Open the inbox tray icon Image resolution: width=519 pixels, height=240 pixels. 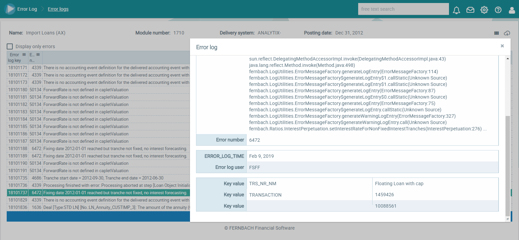[x=470, y=10]
